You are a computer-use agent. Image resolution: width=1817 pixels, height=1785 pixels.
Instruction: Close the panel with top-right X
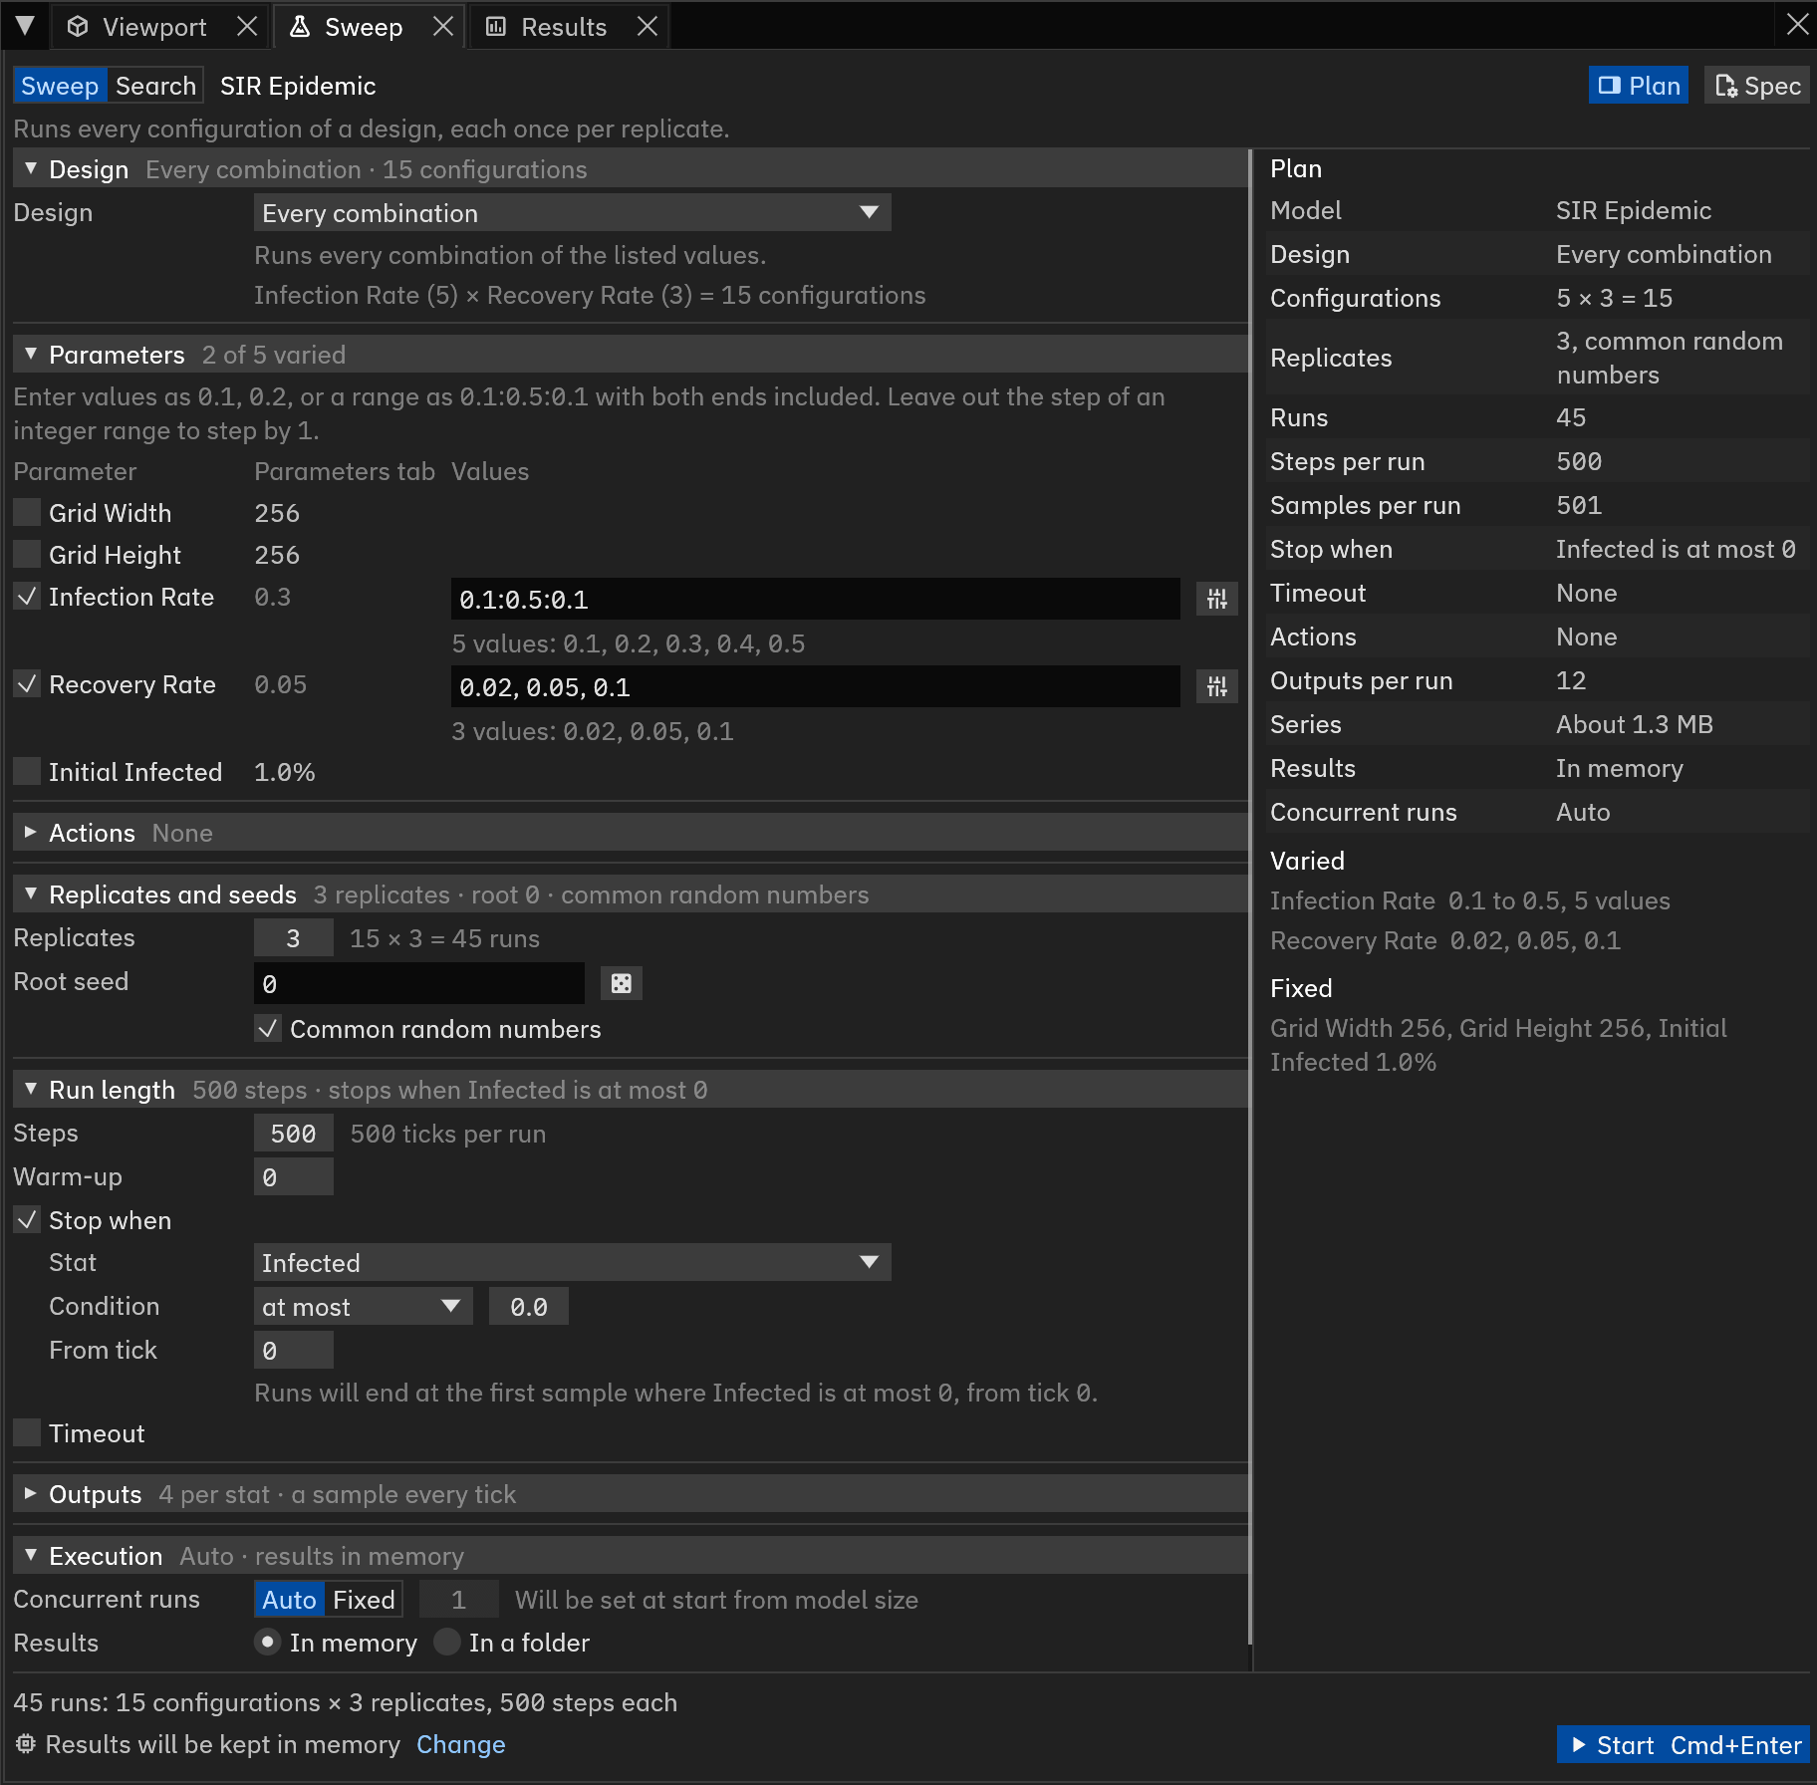coord(1797,25)
